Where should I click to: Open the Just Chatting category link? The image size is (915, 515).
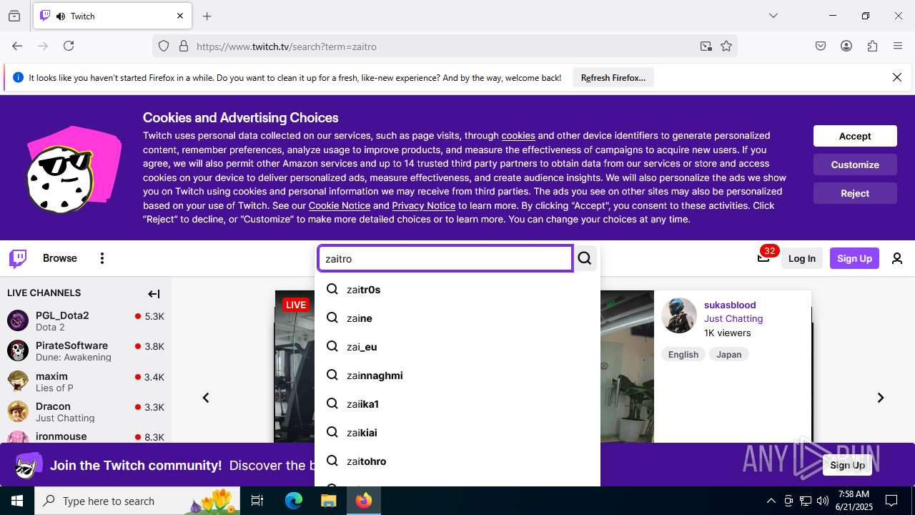pos(733,318)
